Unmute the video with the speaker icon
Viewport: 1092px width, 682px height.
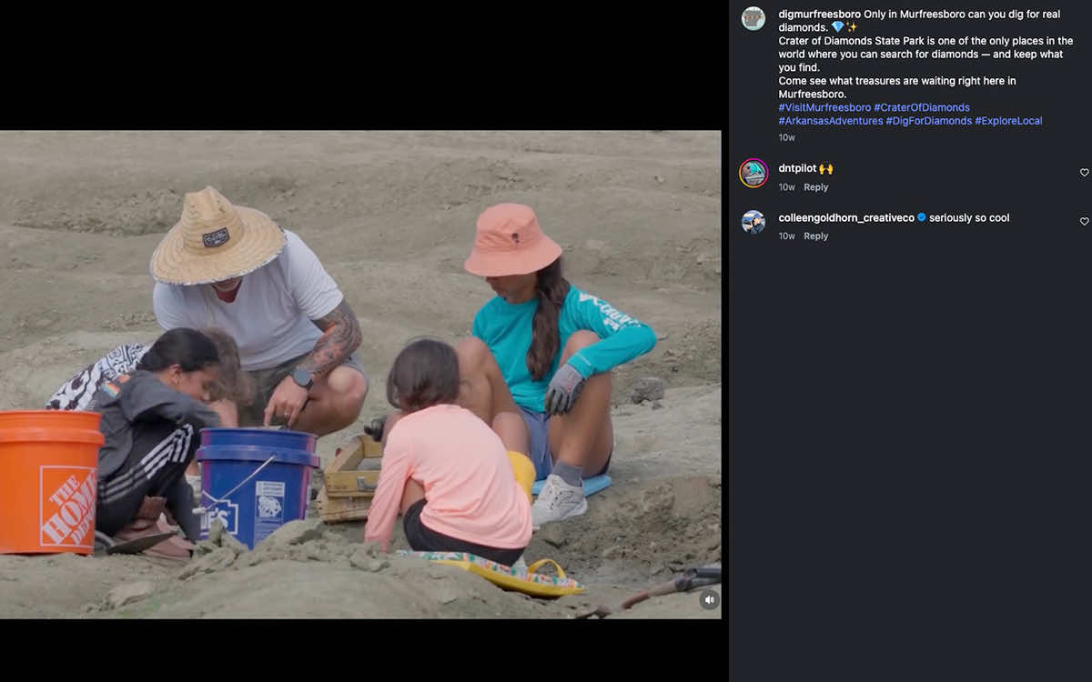pyautogui.click(x=709, y=600)
